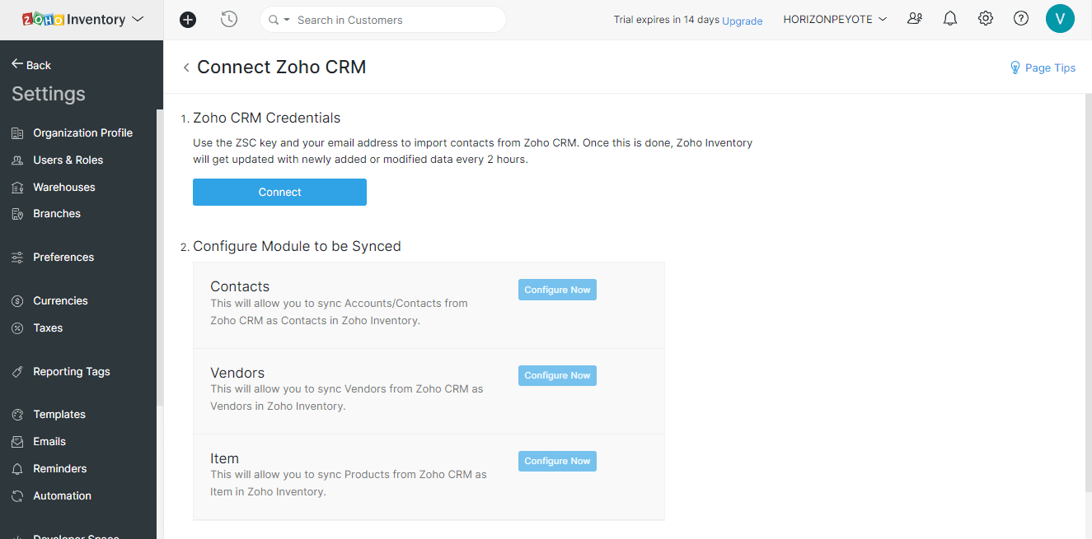Go to Reporting Tags settings
Screen dimensions: 1092x539
(71, 372)
